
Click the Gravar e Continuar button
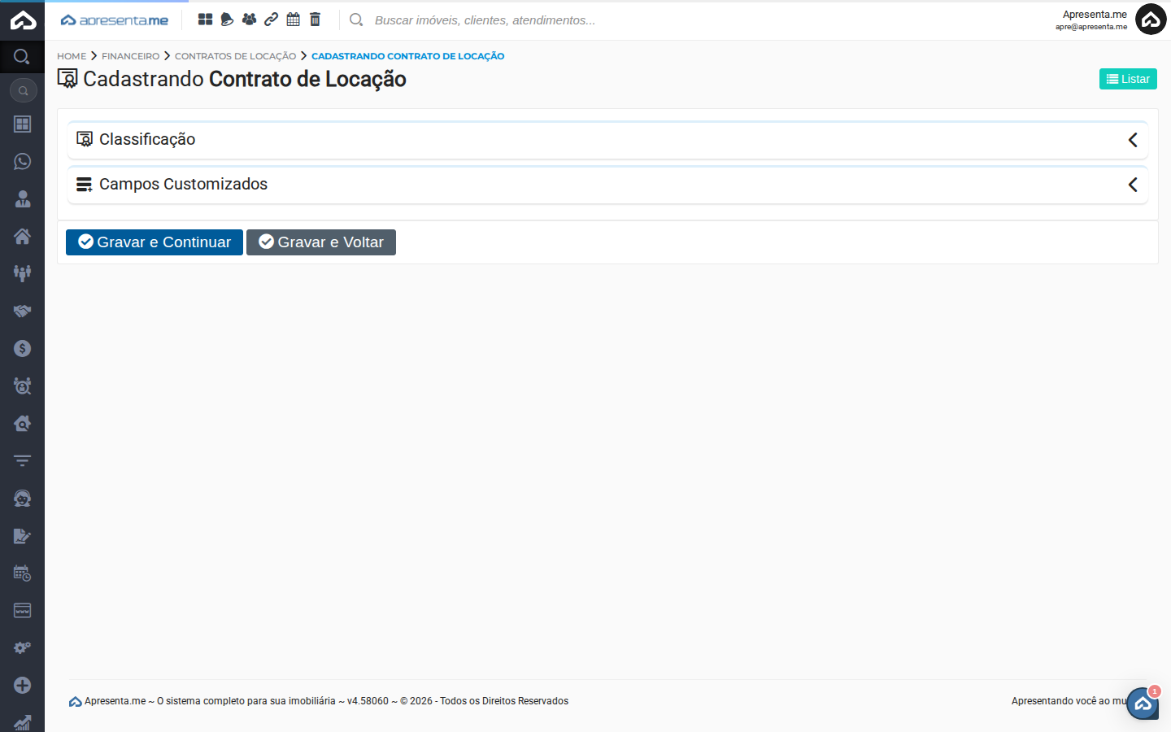point(155,242)
